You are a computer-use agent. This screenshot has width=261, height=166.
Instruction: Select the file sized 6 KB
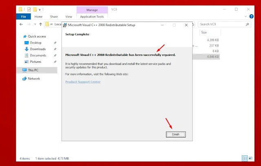[x=216, y=51]
